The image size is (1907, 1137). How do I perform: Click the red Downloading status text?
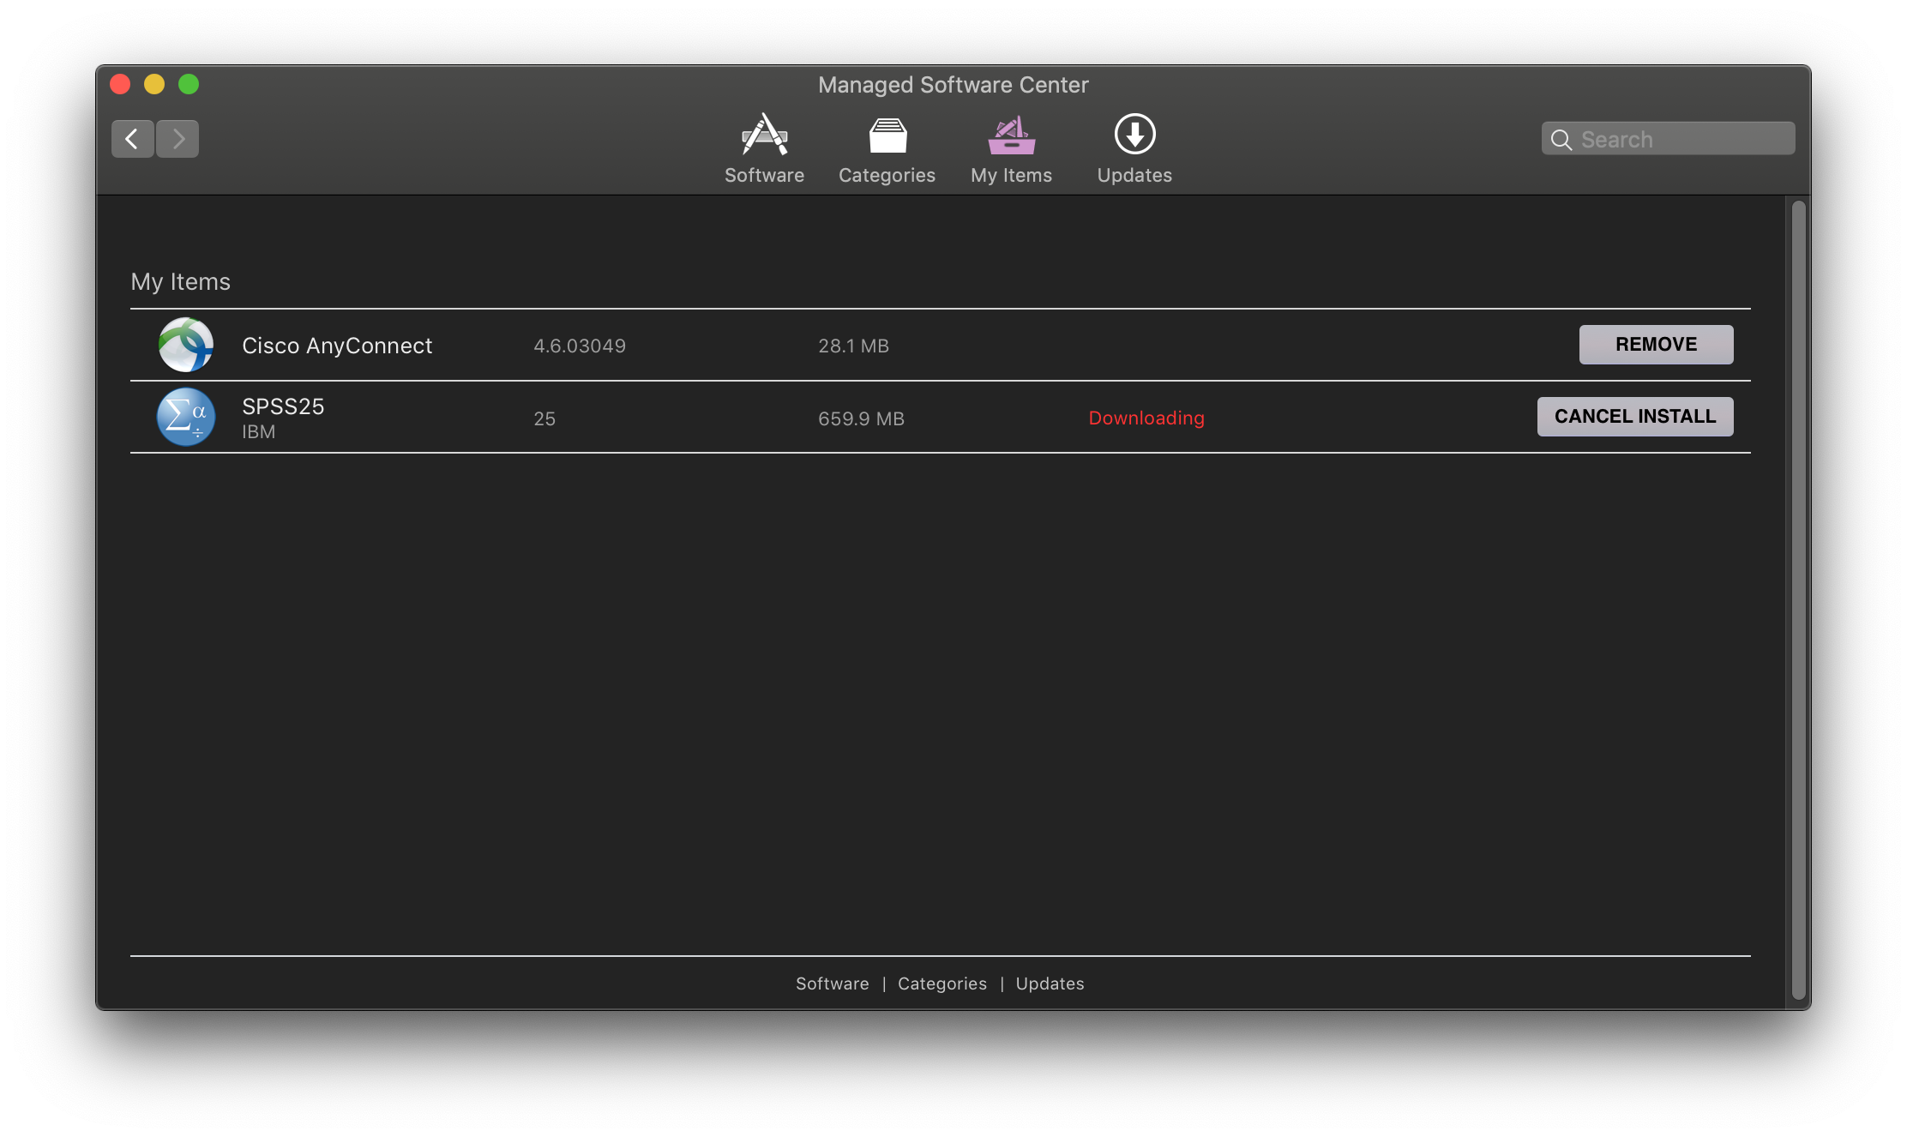pos(1146,418)
